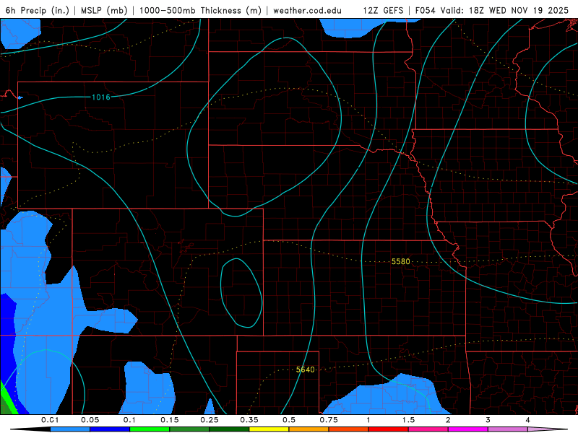This screenshot has height=433, width=578.
Task: Click the 1016 isobar contour label
Action: pyautogui.click(x=101, y=97)
